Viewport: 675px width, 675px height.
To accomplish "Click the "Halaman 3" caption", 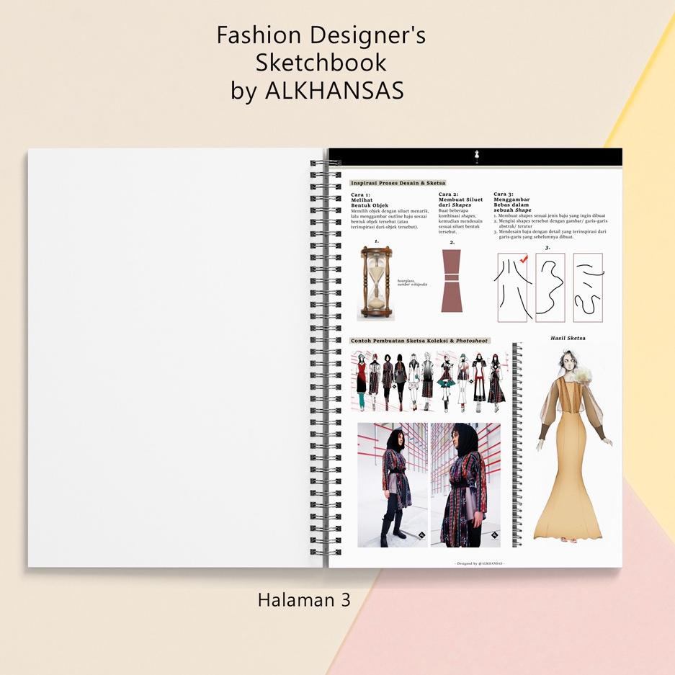I will pyautogui.click(x=304, y=600).
